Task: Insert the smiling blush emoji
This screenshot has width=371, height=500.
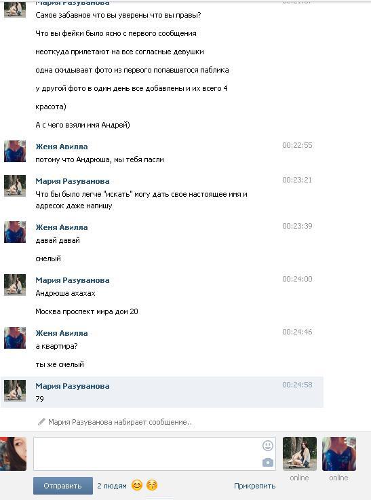Action: coord(137,485)
